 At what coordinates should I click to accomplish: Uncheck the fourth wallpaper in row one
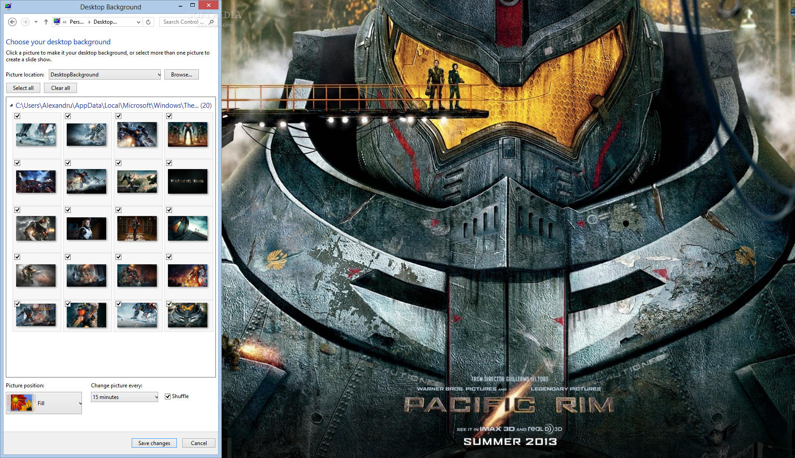(169, 116)
